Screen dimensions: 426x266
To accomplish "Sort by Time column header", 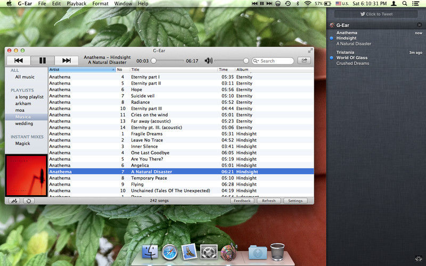I will pos(226,70).
